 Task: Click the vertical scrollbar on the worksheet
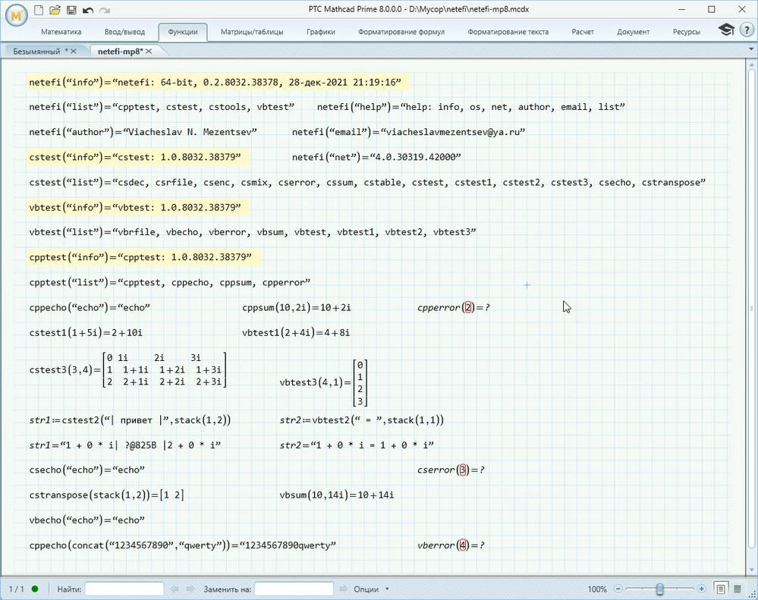(x=752, y=309)
